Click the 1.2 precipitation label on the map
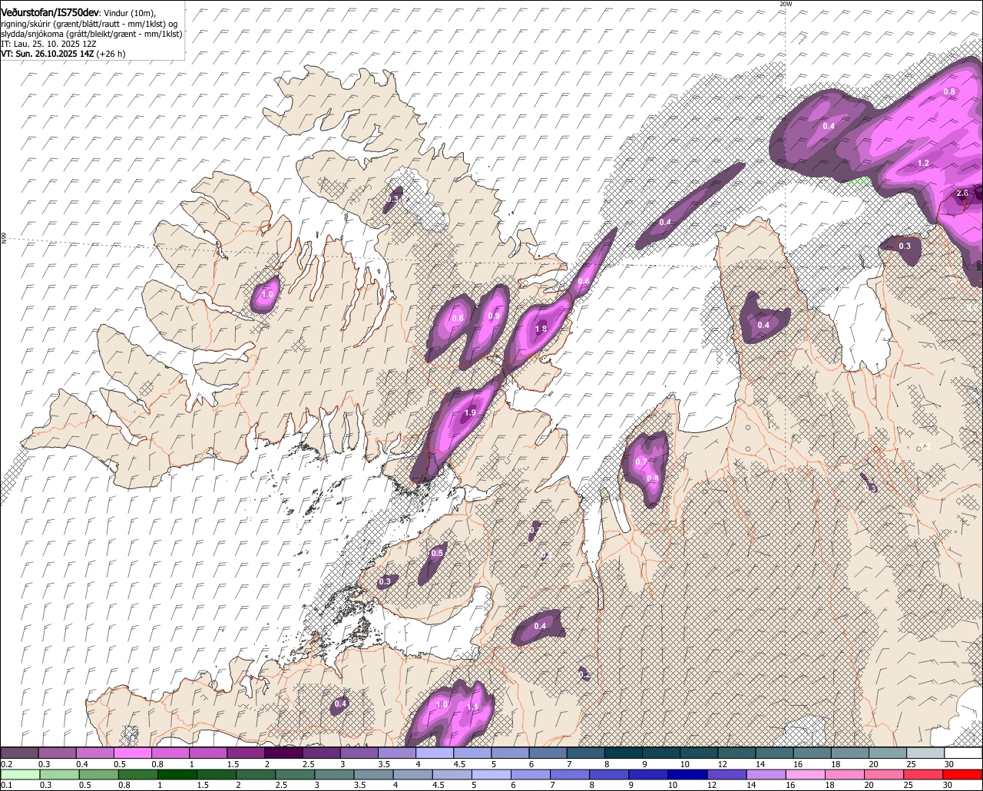The width and height of the screenshot is (983, 791). coord(923,164)
